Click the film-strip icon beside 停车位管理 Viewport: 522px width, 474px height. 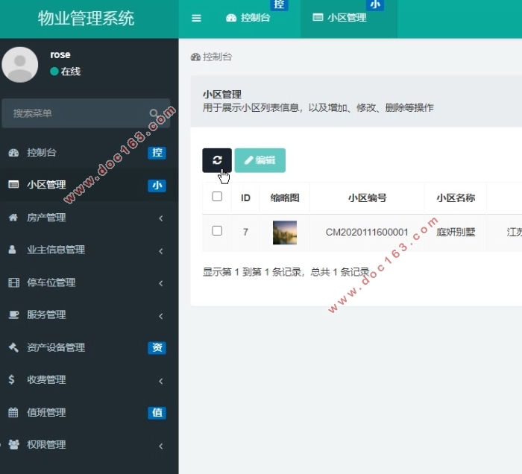point(13,282)
